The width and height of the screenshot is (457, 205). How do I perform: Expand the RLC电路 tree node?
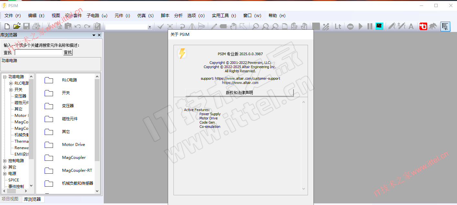point(11,83)
